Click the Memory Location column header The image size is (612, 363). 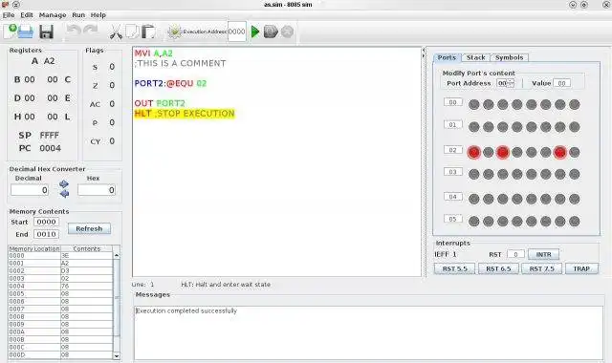(34, 248)
